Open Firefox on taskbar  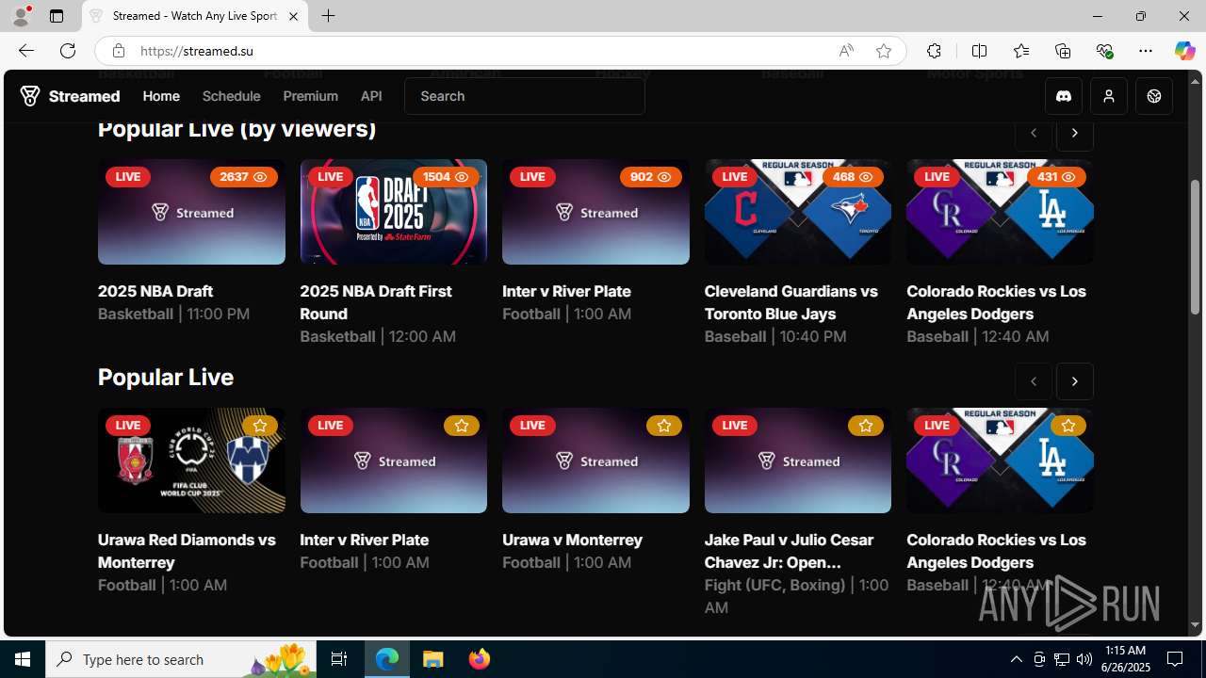click(x=479, y=659)
